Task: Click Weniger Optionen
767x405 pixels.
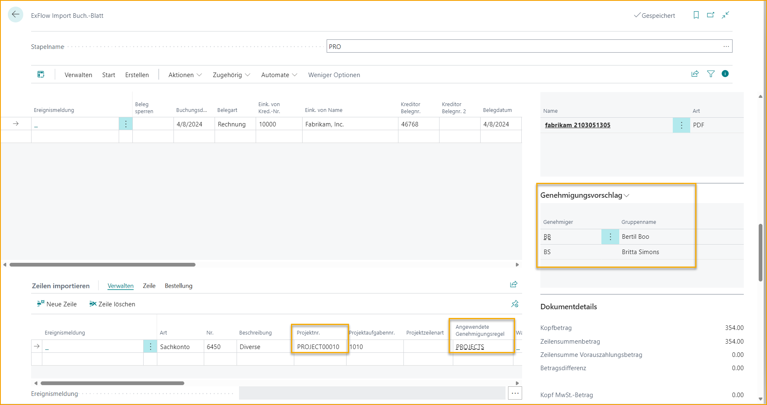Action: [334, 75]
